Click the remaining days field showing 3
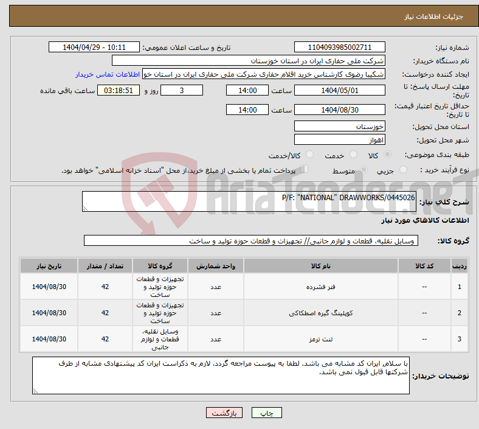 tap(182, 91)
